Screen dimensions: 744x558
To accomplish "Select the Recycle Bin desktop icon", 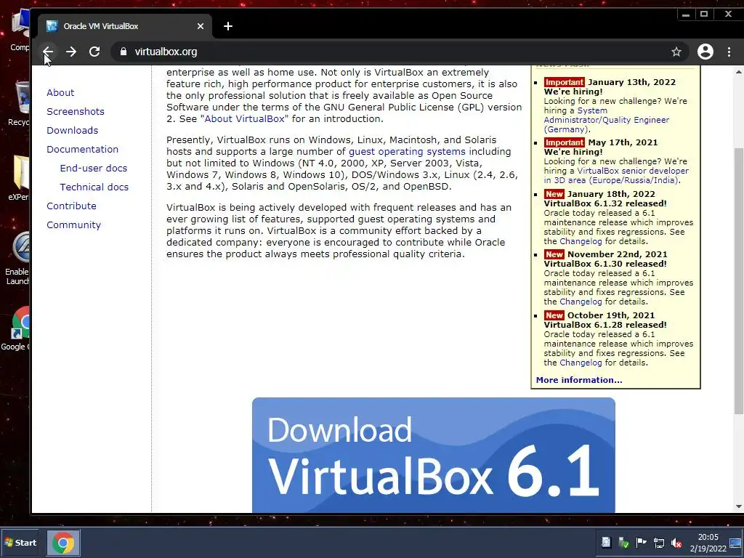I will (20, 103).
